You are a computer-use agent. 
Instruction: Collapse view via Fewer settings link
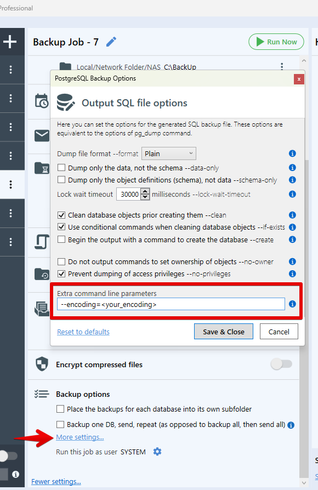pyautogui.click(x=56, y=482)
